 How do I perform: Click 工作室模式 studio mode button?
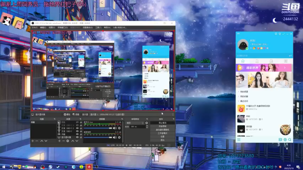point(162,133)
